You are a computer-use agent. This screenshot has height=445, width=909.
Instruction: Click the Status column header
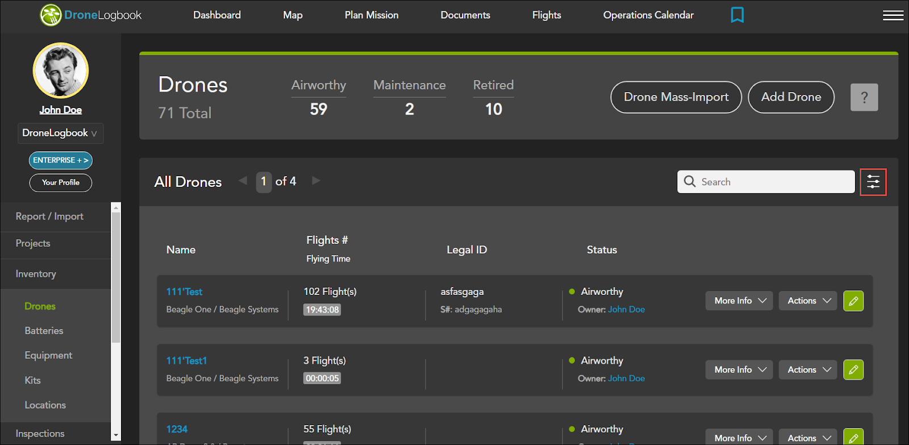tap(602, 250)
